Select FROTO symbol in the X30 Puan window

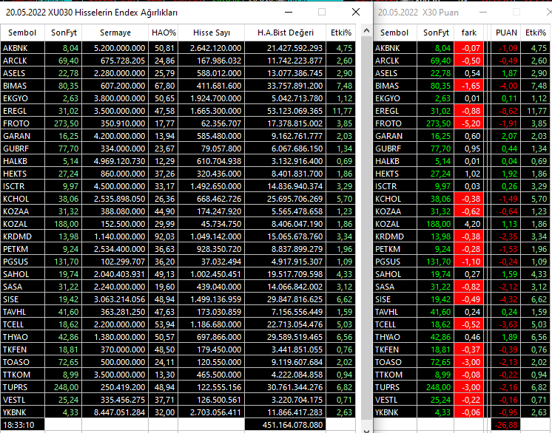pyautogui.click(x=395, y=123)
